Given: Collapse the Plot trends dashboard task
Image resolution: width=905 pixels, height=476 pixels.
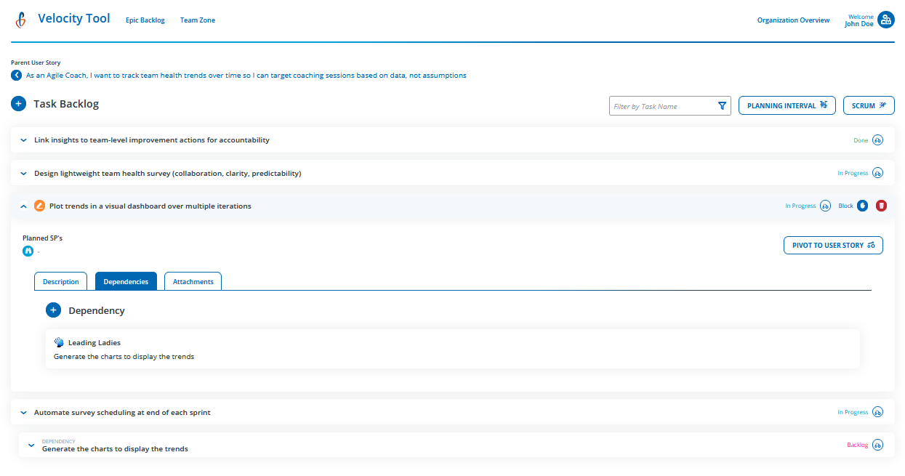Looking at the screenshot, I should click(23, 206).
